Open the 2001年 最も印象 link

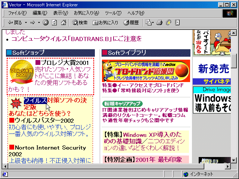coord(159,160)
